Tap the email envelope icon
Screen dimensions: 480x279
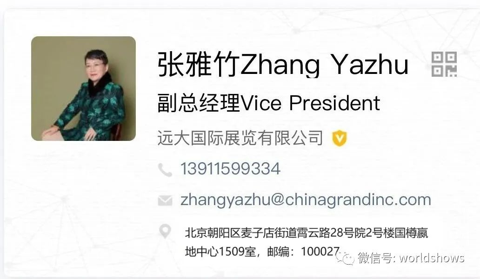coord(165,201)
